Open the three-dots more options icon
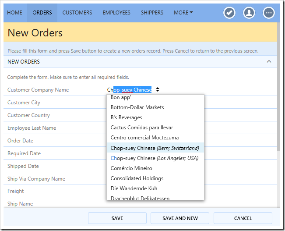 click(269, 13)
